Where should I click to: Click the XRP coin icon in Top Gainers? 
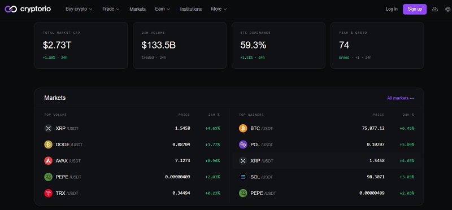point(243,161)
